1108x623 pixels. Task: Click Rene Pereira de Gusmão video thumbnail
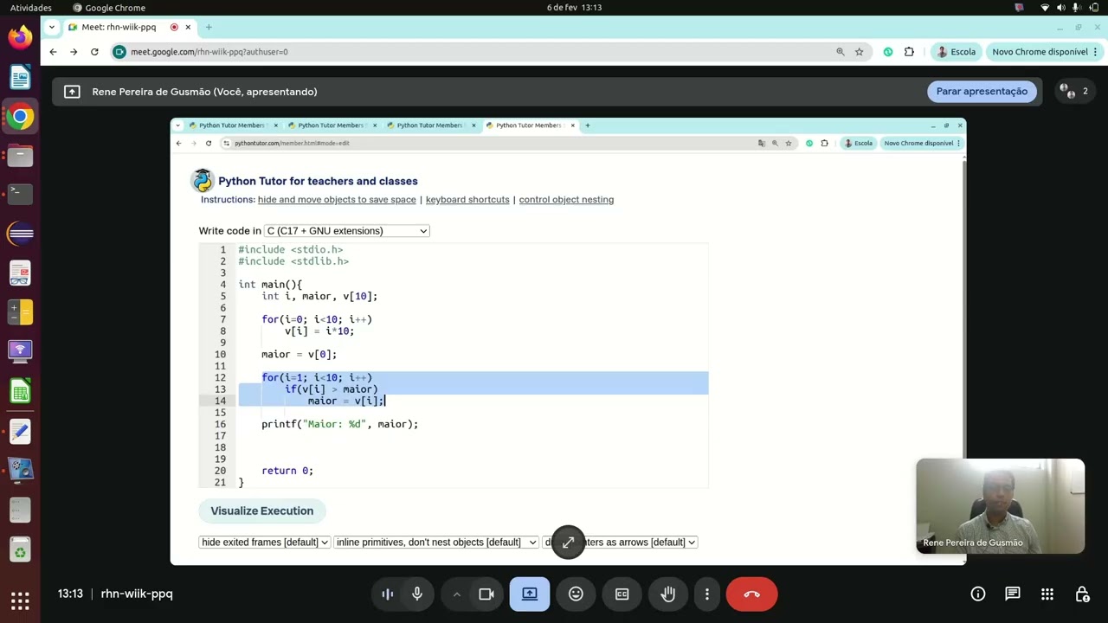(1000, 506)
